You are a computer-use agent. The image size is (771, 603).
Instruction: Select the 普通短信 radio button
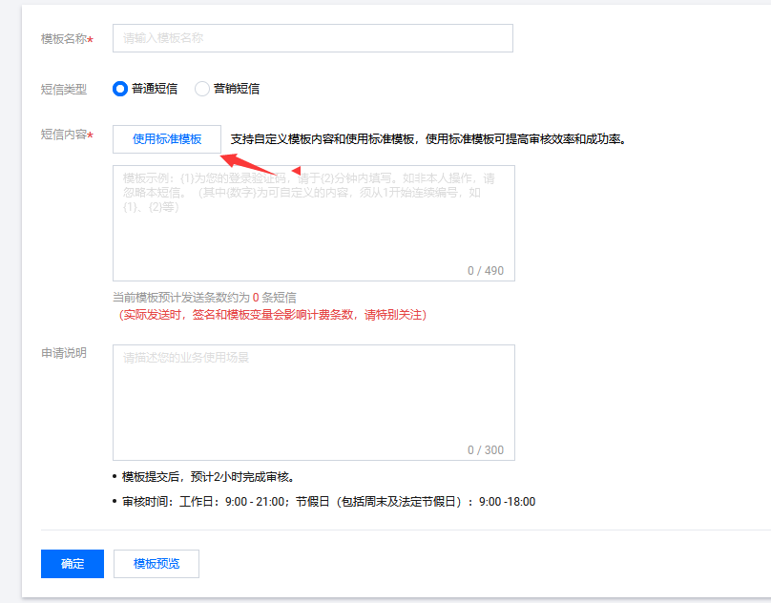pos(119,89)
